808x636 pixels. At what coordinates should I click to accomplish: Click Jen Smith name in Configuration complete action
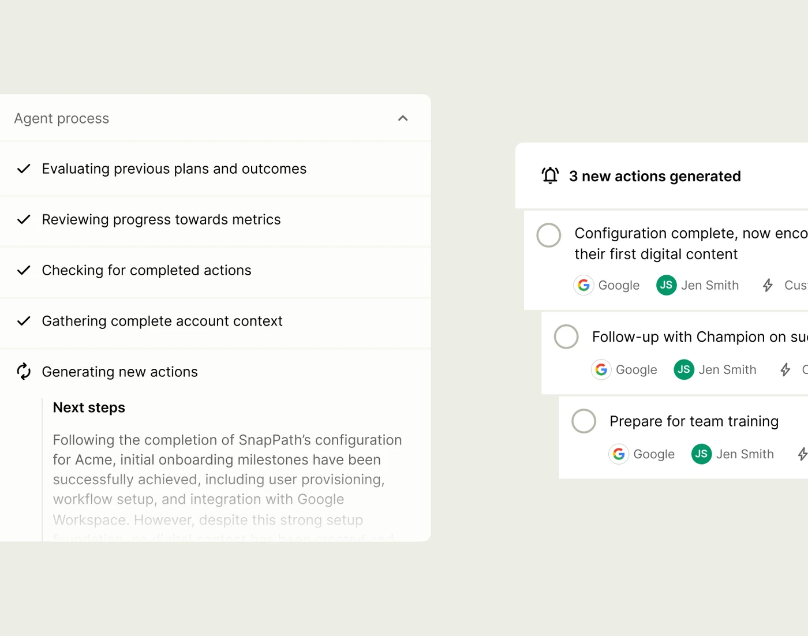click(710, 285)
